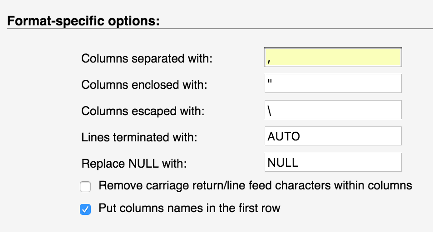The height and width of the screenshot is (232, 433).
Task: Uncheck Put columns names in first row
Action: point(85,209)
